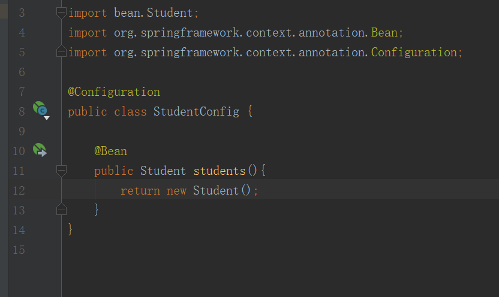Click the method fold end marker on line 13
Viewport: 499px width, 297px height.
coord(61,210)
